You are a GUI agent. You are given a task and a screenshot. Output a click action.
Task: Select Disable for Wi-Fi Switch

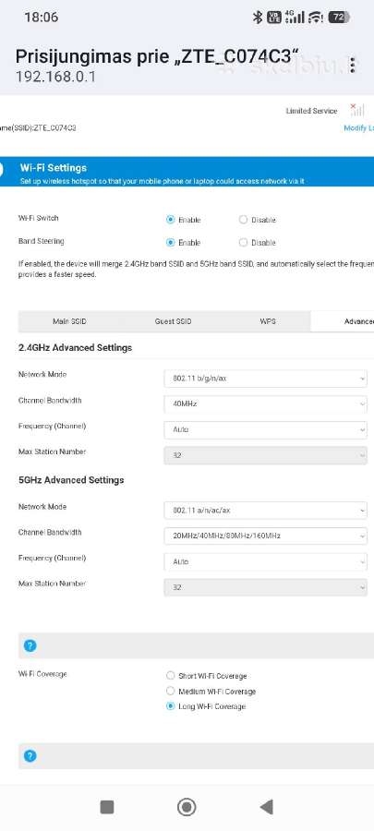[x=243, y=220]
